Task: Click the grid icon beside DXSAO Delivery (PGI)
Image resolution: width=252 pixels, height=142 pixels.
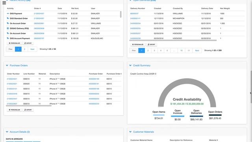Action: pos(8,28)
